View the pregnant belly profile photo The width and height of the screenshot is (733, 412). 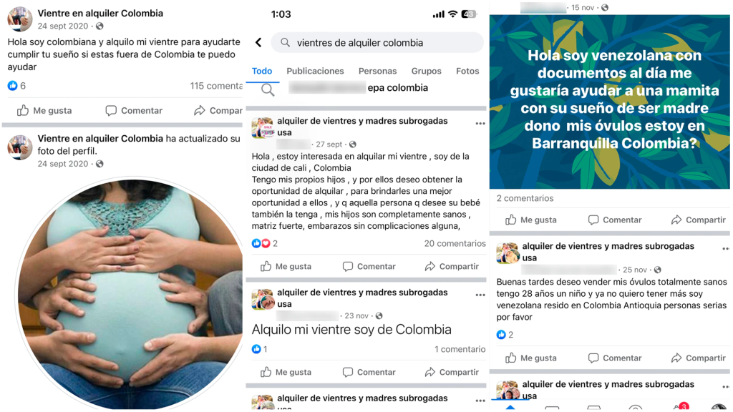pyautogui.click(x=129, y=293)
